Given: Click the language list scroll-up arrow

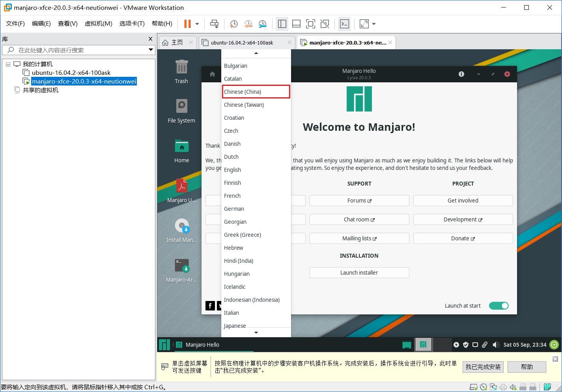Looking at the screenshot, I should click(256, 53).
